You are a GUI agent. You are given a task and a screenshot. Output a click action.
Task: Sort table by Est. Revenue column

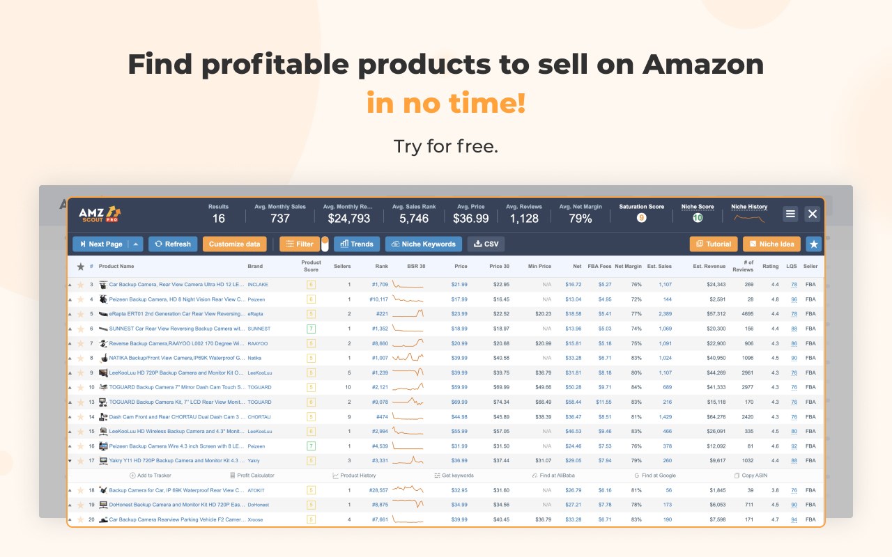tap(709, 267)
